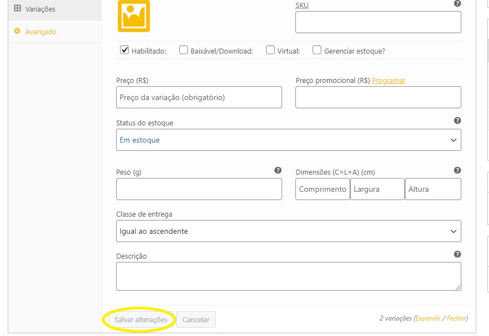This screenshot has width=489, height=336.
Task: Click the Expandir variations link
Action: click(x=428, y=318)
